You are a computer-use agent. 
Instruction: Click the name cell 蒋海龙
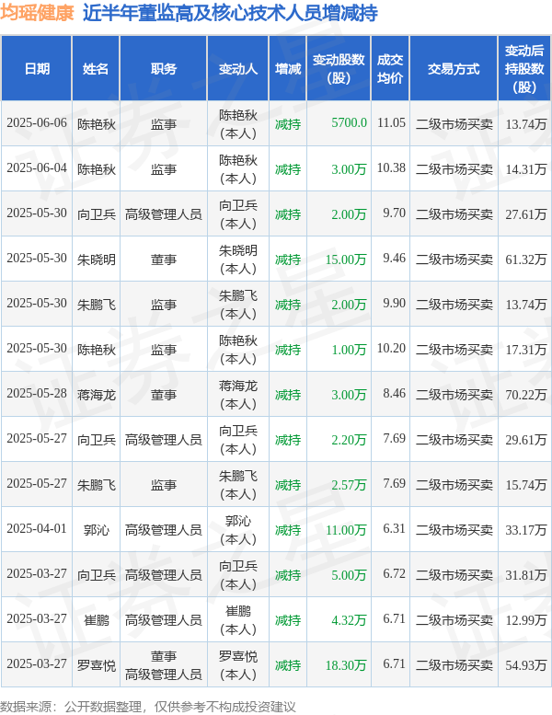click(97, 395)
